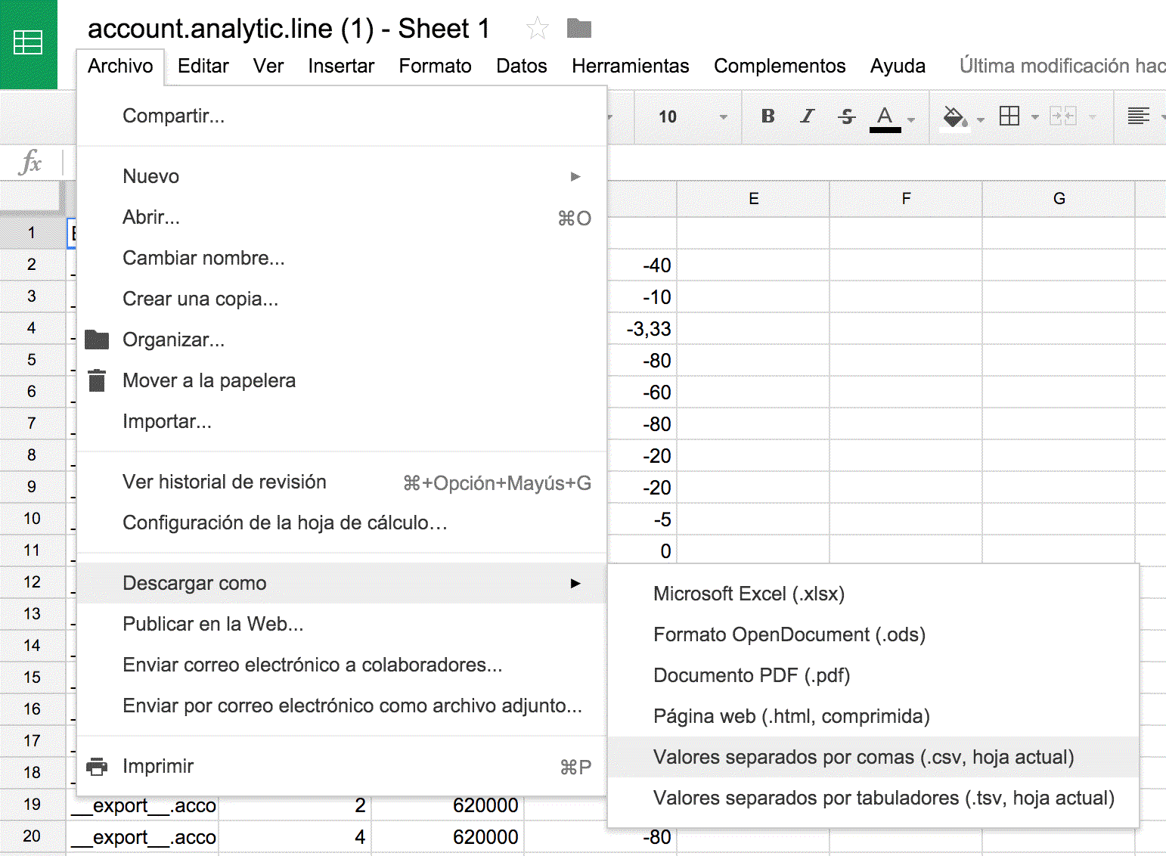Image resolution: width=1166 pixels, height=856 pixels.
Task: Toggle italic formatting
Action: pyautogui.click(x=807, y=116)
